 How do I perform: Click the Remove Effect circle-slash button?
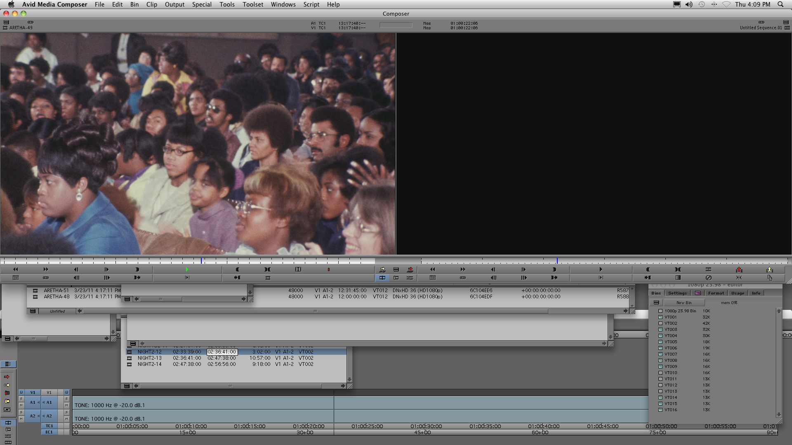point(708,278)
